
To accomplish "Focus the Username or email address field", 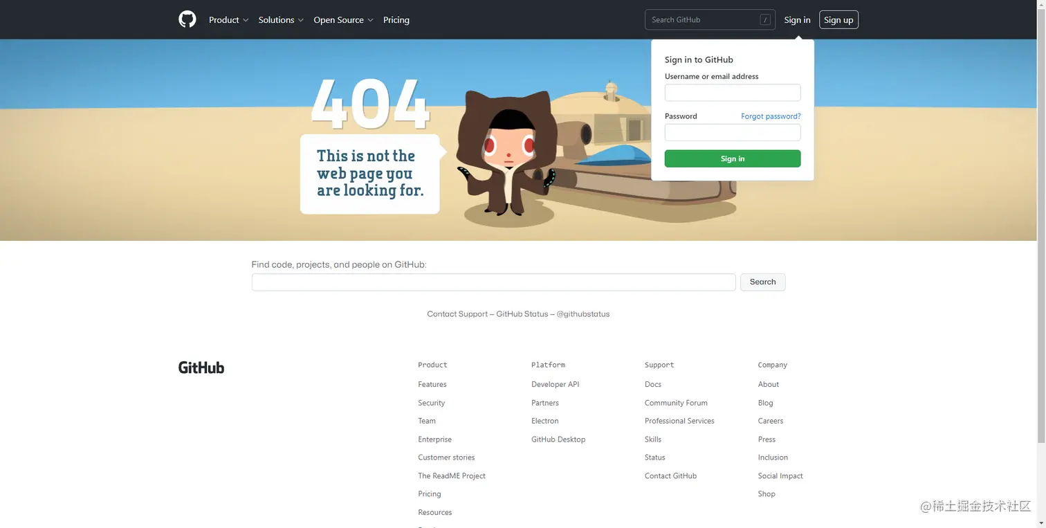I will [x=733, y=93].
